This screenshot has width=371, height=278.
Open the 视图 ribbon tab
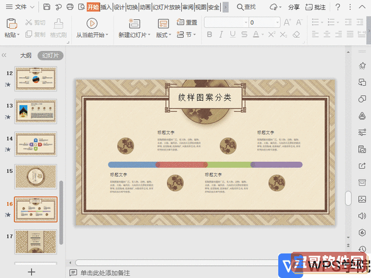click(x=201, y=7)
